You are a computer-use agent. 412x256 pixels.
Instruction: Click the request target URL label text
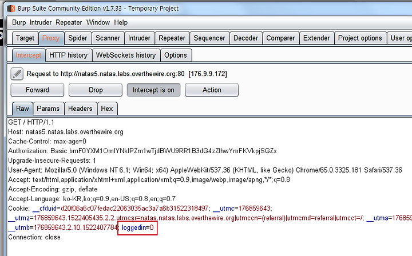[127, 74]
